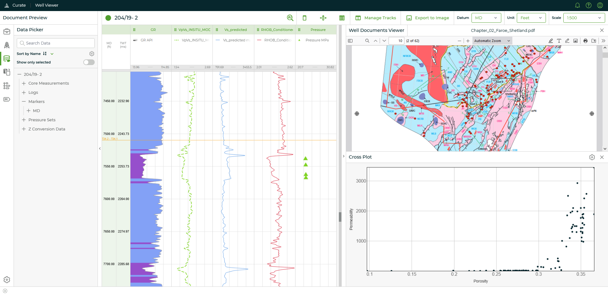Click PDF viewer scroll down arrow

[x=605, y=149]
